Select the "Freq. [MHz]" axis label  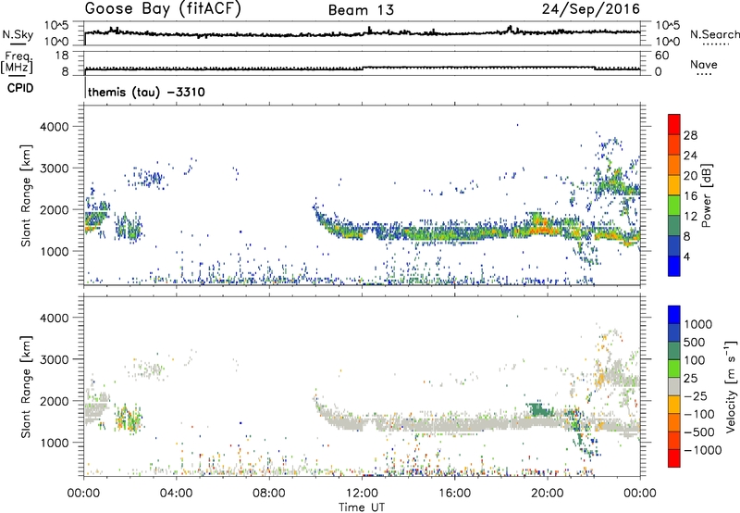click(x=18, y=62)
